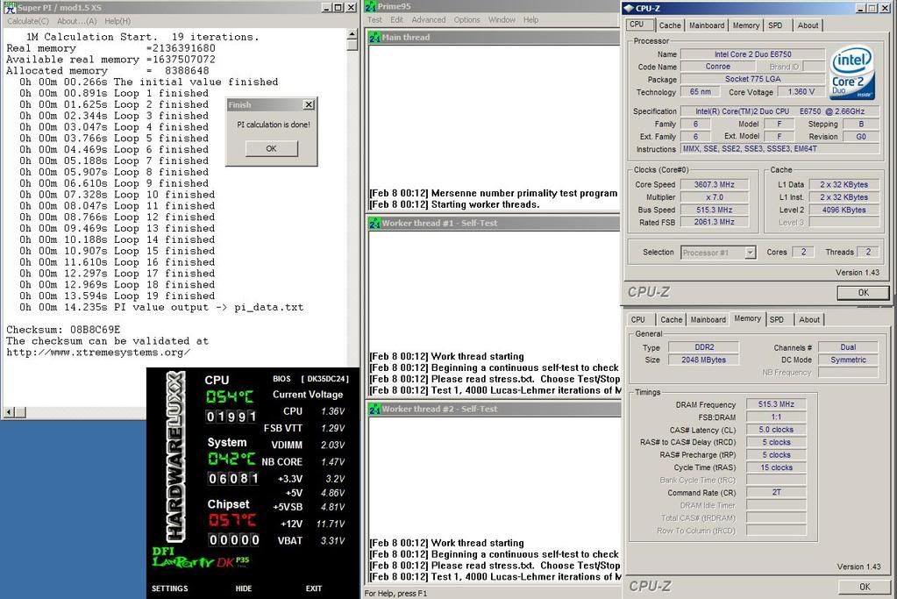
Task: Open the Edit menu in Prime95
Action: tap(397, 19)
